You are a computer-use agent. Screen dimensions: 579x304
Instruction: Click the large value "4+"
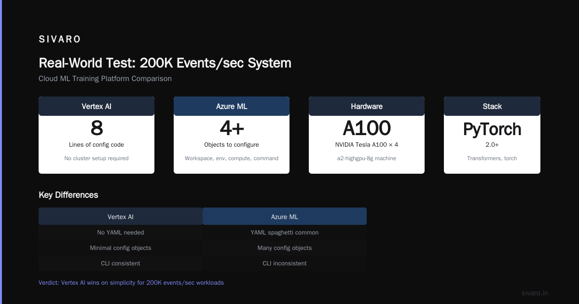(232, 128)
